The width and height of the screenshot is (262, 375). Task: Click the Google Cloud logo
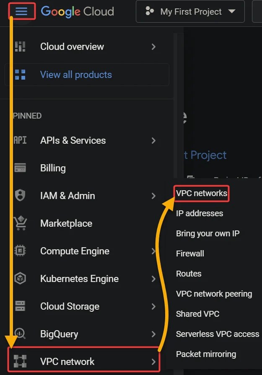click(77, 12)
